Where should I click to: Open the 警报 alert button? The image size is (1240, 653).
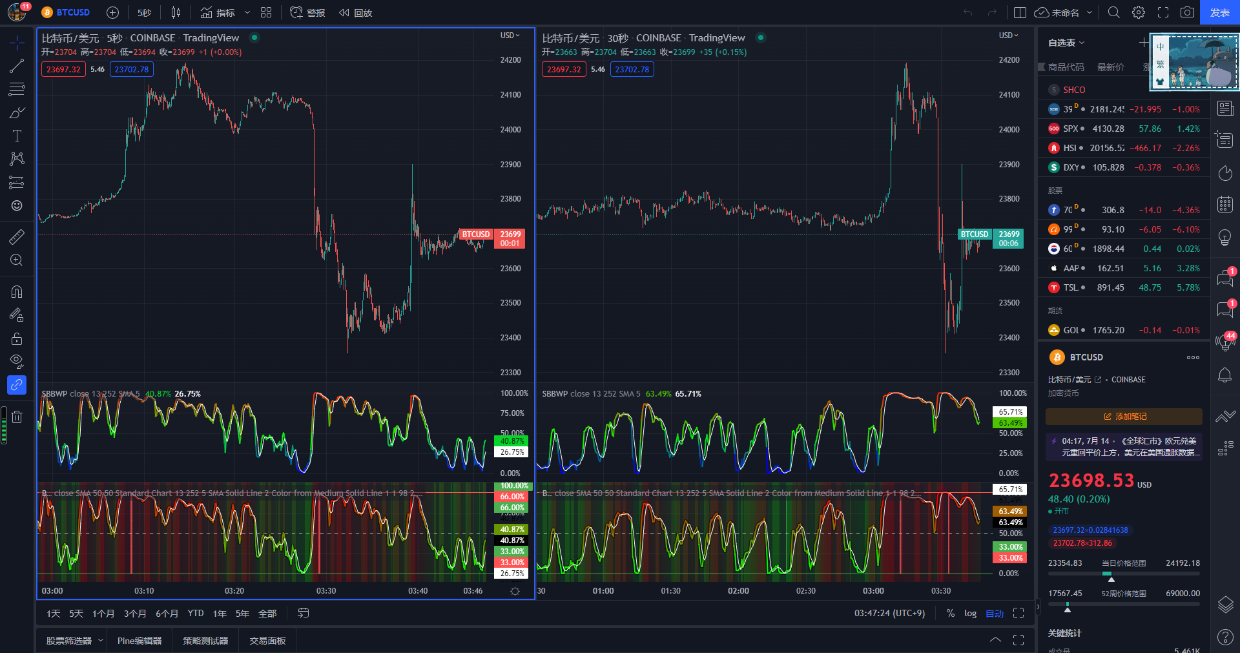[x=307, y=12]
